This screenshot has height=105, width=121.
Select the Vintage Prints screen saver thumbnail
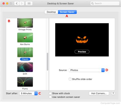coord(25,23)
